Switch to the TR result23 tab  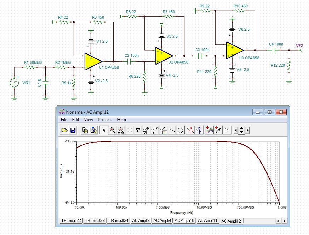tap(95, 221)
